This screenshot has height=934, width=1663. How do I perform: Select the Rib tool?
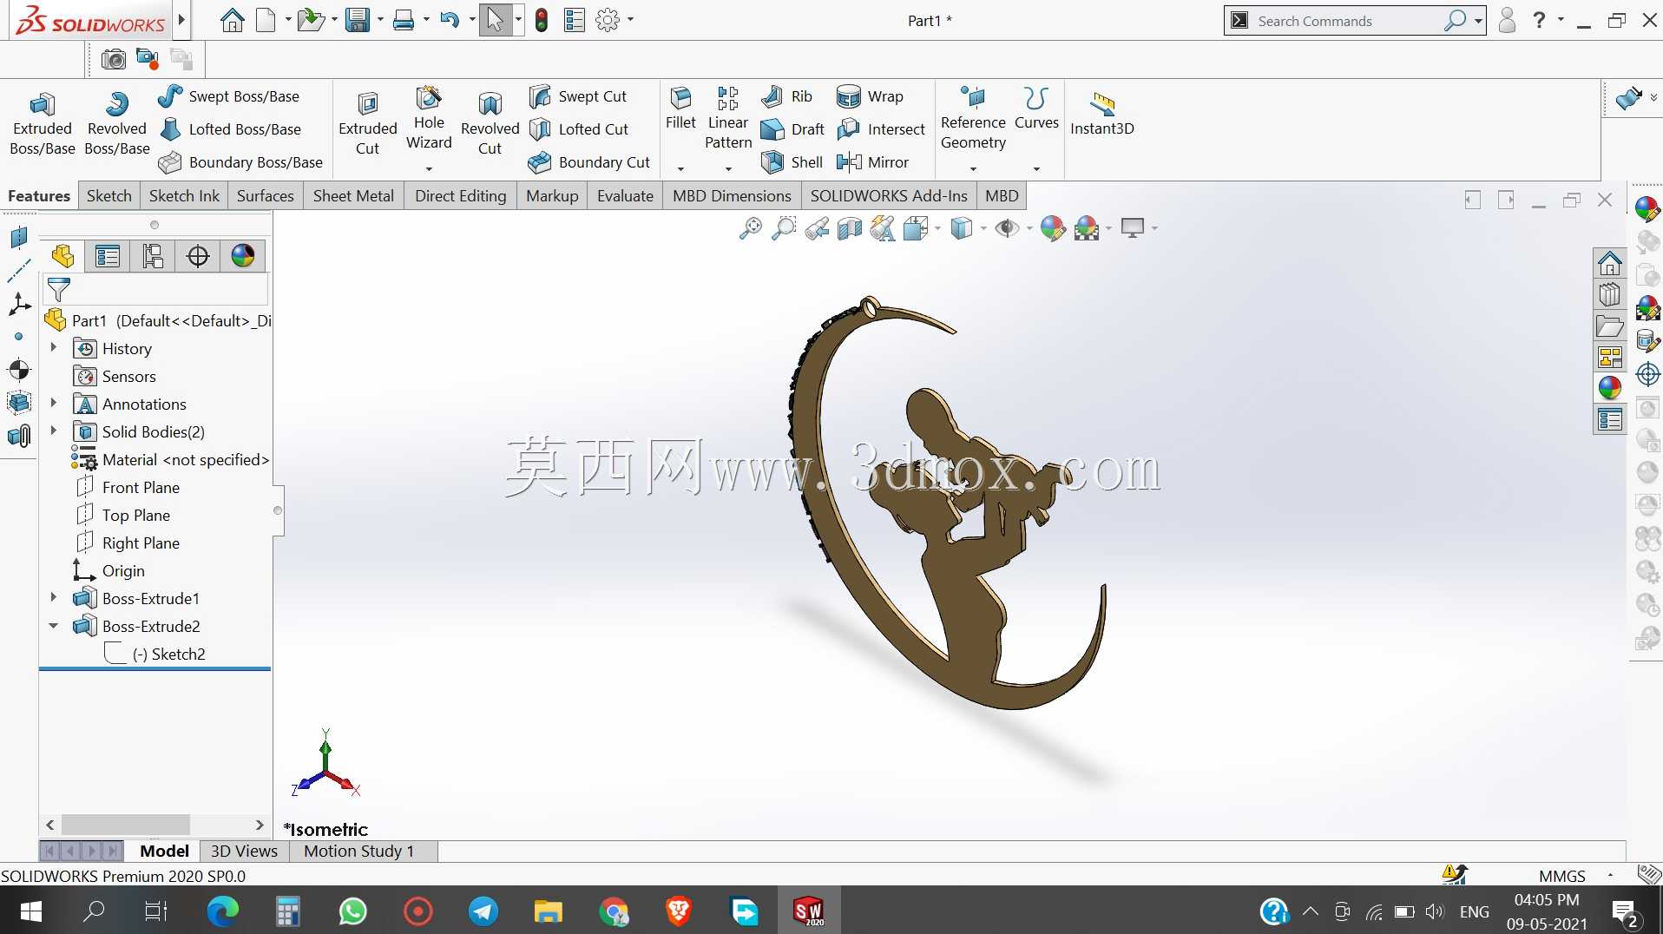pyautogui.click(x=786, y=96)
